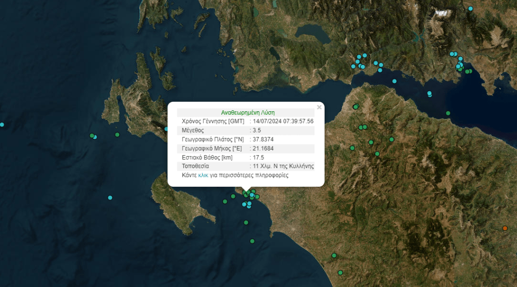Screen dimensions: 517x287
Task: Open the 'κλικ' link for more information
Action: [203, 175]
